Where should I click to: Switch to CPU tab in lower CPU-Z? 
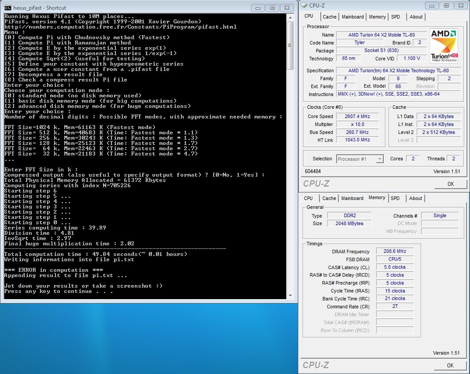click(308, 198)
